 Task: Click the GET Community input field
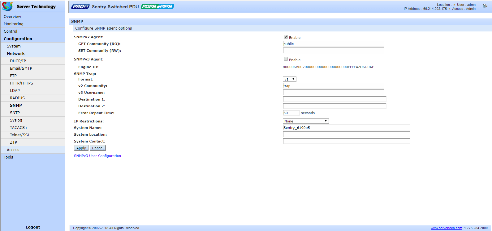click(334, 44)
